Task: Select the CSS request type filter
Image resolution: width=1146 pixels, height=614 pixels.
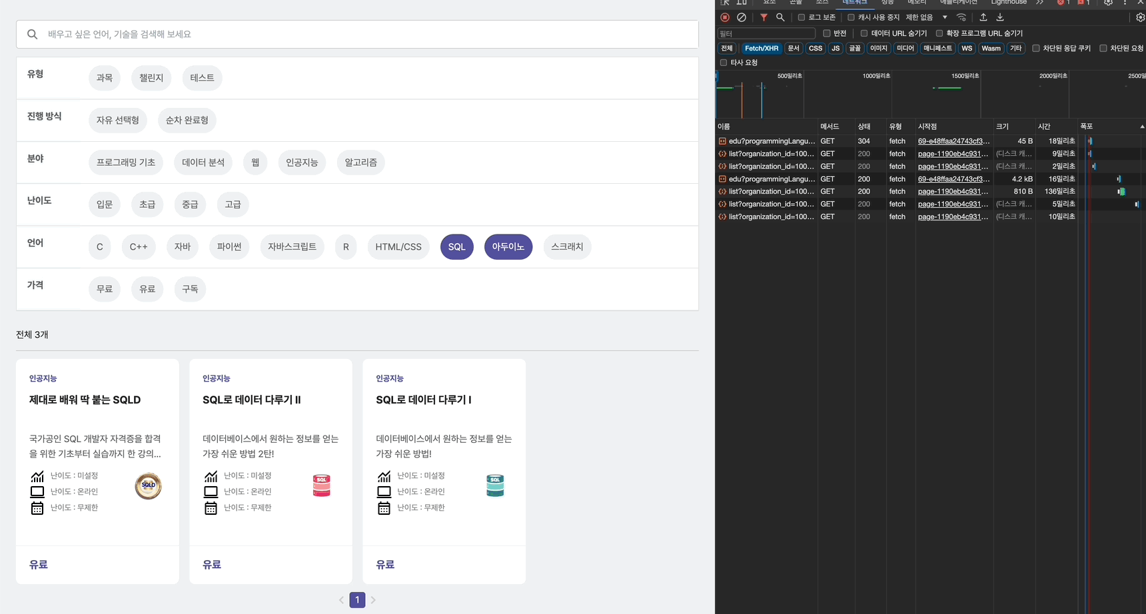Action: (816, 48)
